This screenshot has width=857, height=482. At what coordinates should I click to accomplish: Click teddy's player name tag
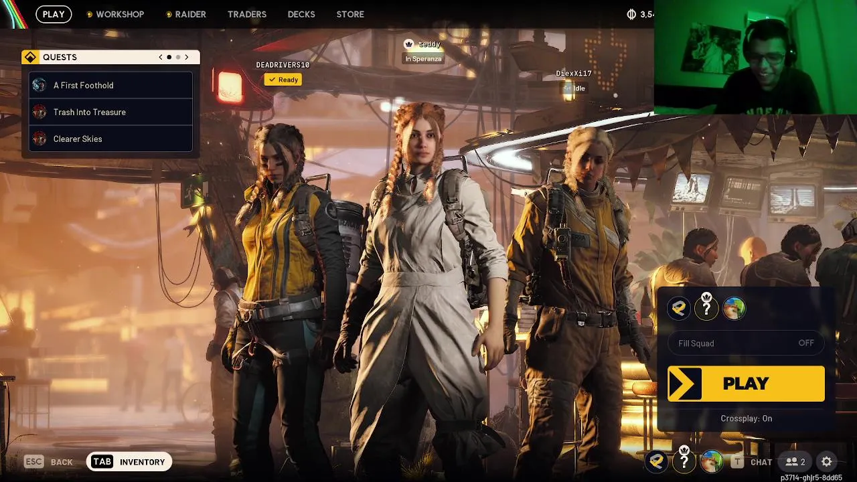coord(429,44)
